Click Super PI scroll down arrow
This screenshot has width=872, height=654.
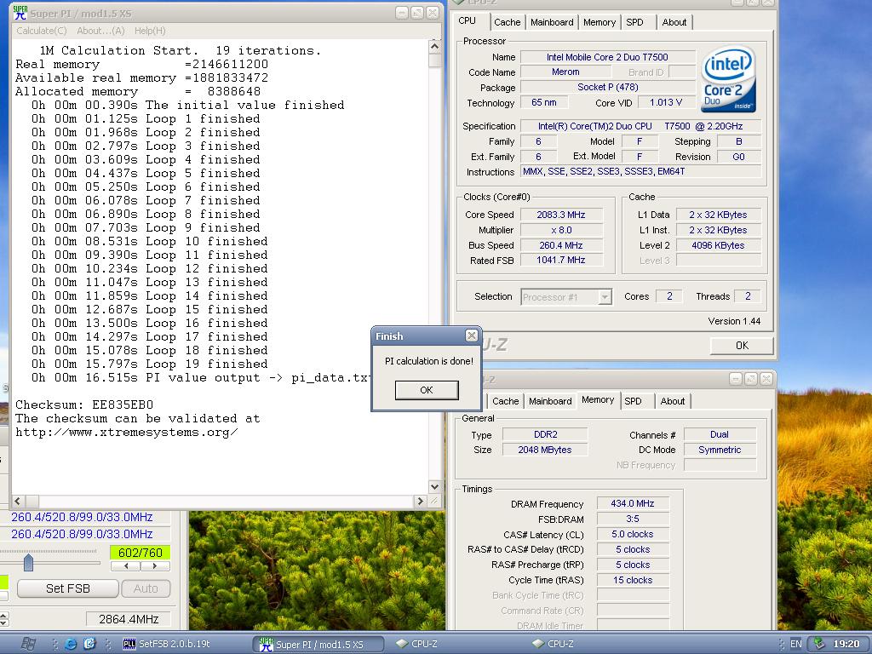point(435,486)
